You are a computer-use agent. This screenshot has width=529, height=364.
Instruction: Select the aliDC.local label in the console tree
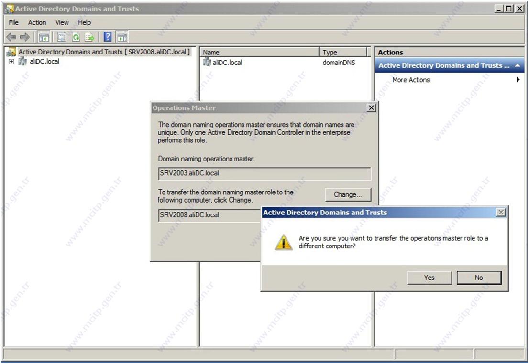44,61
